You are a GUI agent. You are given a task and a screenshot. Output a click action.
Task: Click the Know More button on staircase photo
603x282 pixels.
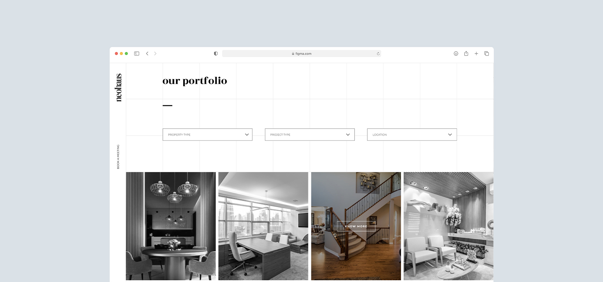356,226
